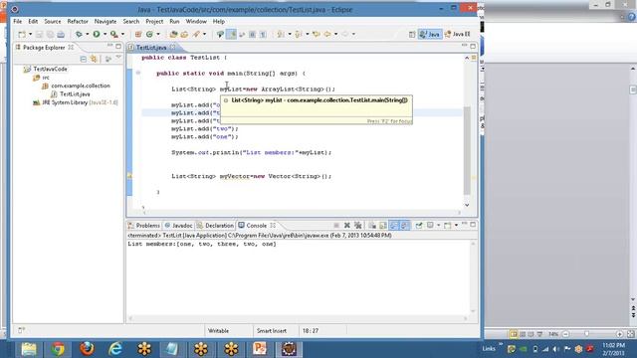Click the Search flashlight toolbar icon

coord(196,35)
